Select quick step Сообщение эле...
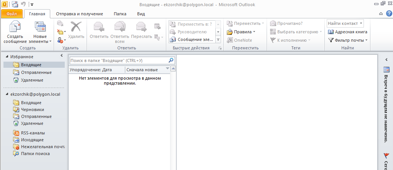The width and height of the screenshot is (393, 170). coord(192,39)
